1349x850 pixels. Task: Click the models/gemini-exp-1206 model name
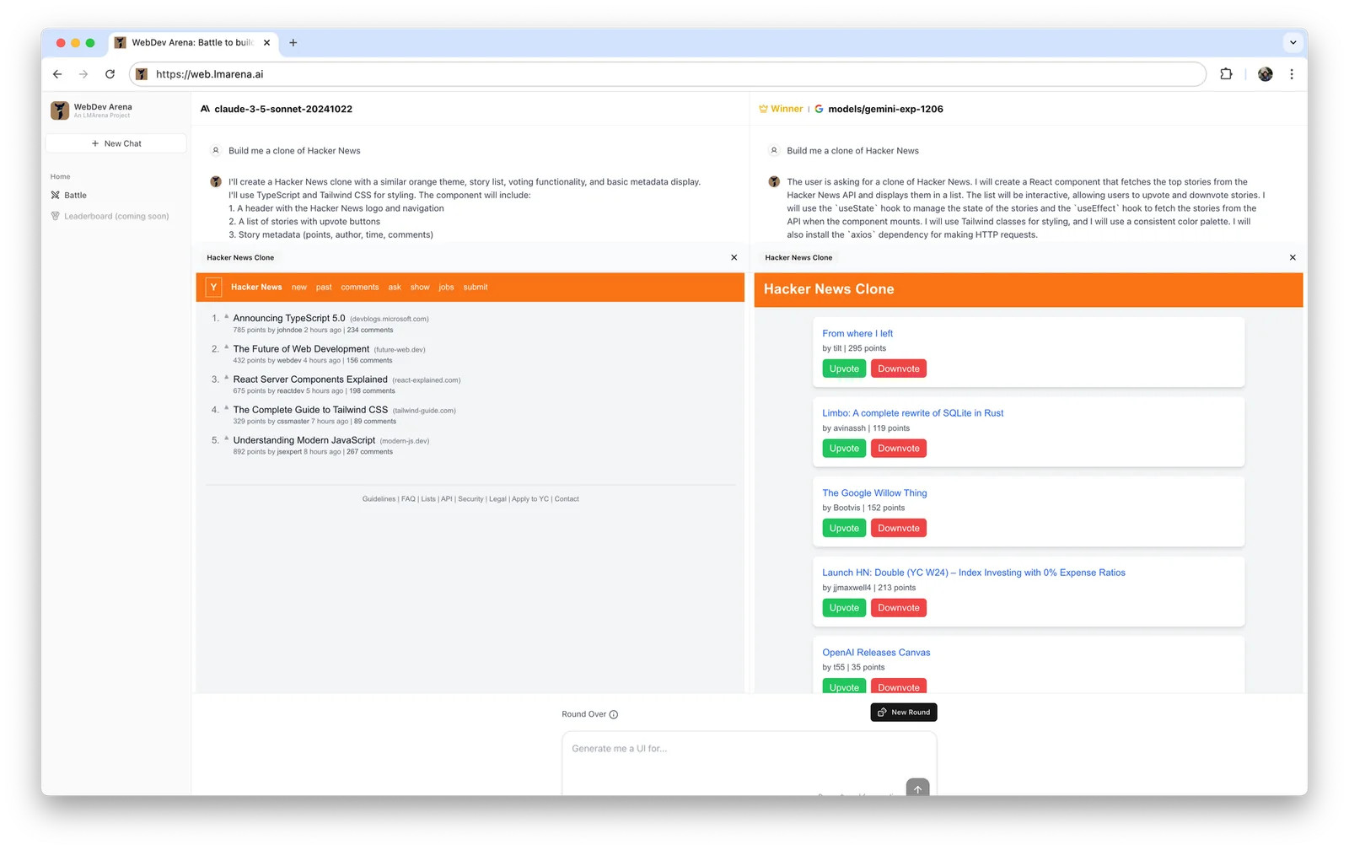885,109
